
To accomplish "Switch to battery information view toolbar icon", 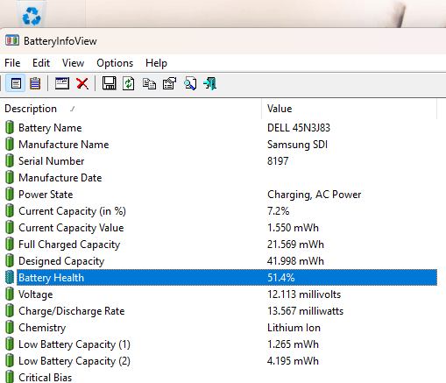I will pyautogui.click(x=16, y=84).
